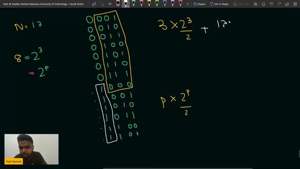This screenshot has height=169, width=300.
Task: Exit full screen mode
Action: (295, 4)
